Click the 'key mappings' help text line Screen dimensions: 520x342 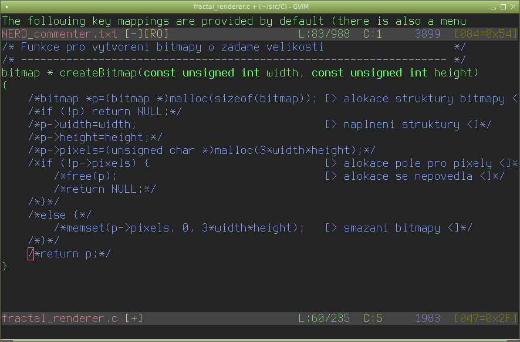coord(234,21)
